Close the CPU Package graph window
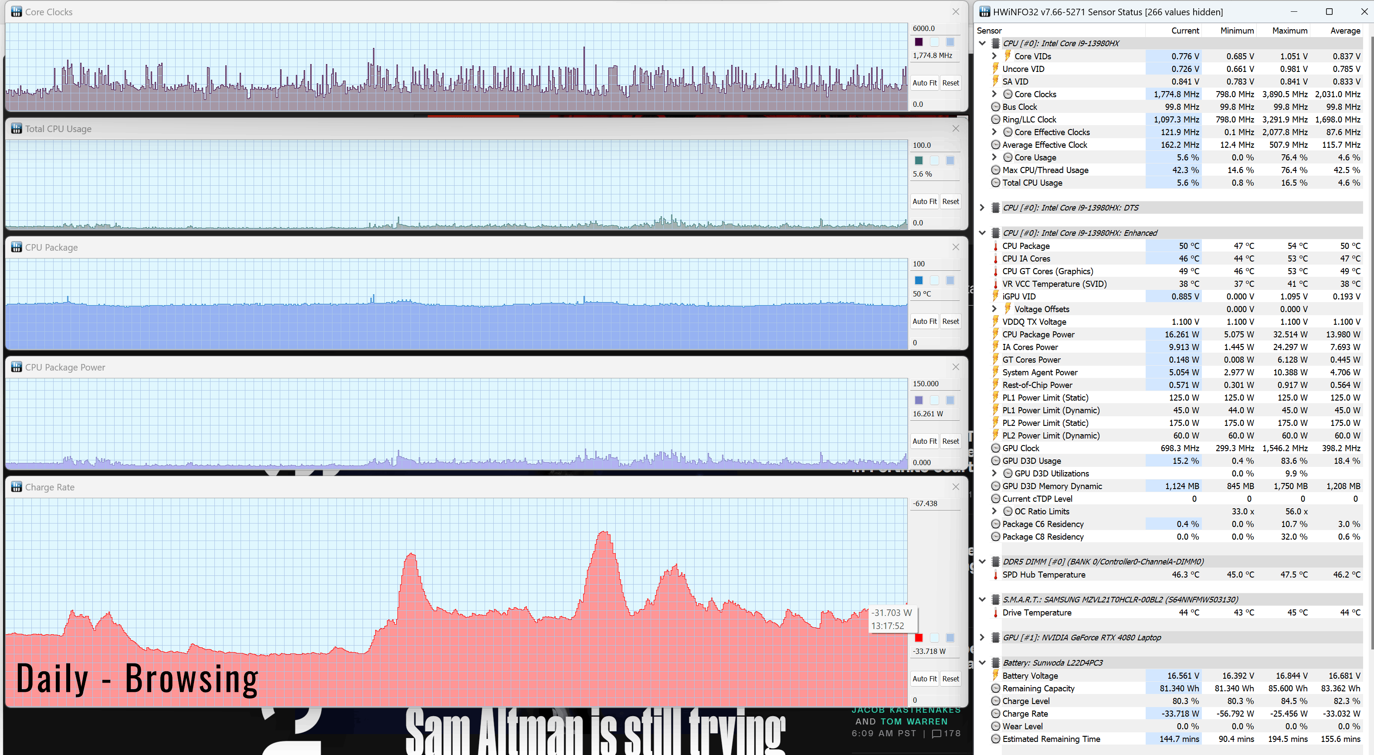Image resolution: width=1374 pixels, height=755 pixels. pyautogui.click(x=955, y=247)
